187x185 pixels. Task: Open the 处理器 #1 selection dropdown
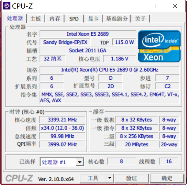[x=80, y=162]
